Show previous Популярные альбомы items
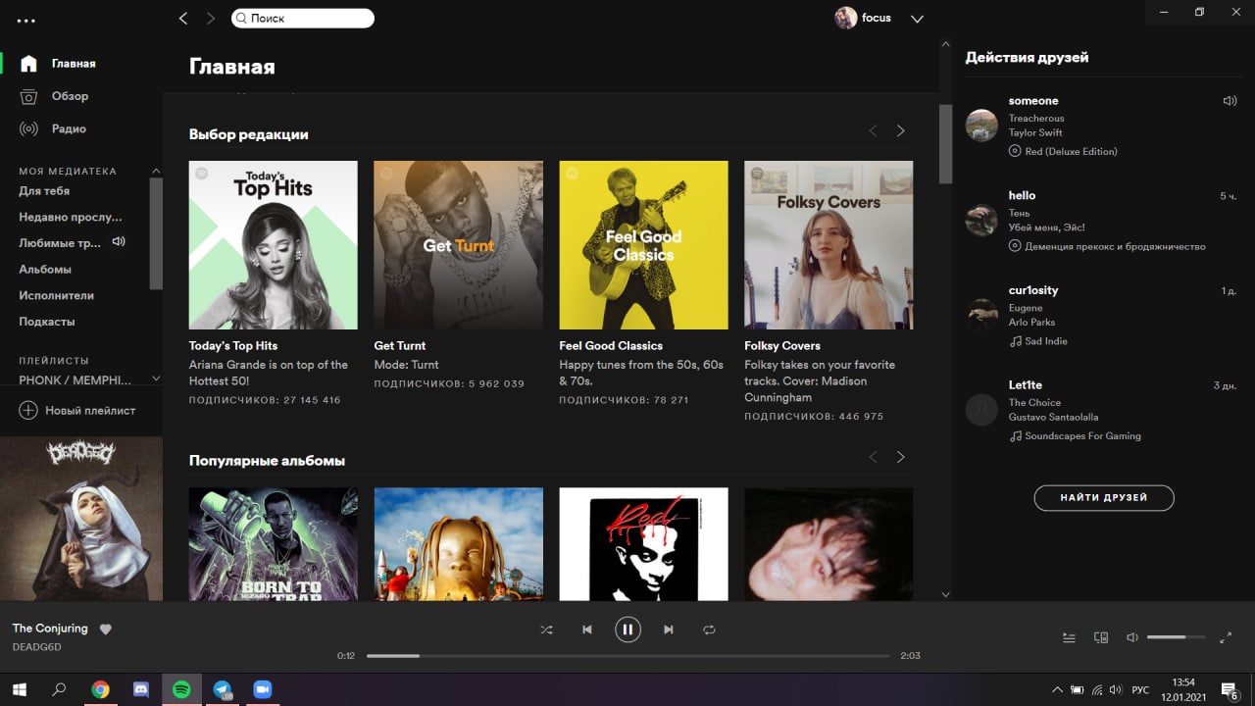The image size is (1255, 706). [873, 457]
